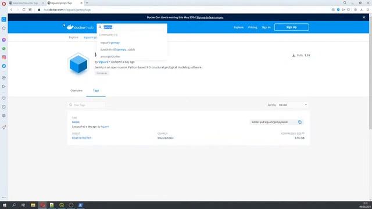This screenshot has width=372, height=209.
Task: Click the blue shield ad-blocker icon
Action: (338, 10)
